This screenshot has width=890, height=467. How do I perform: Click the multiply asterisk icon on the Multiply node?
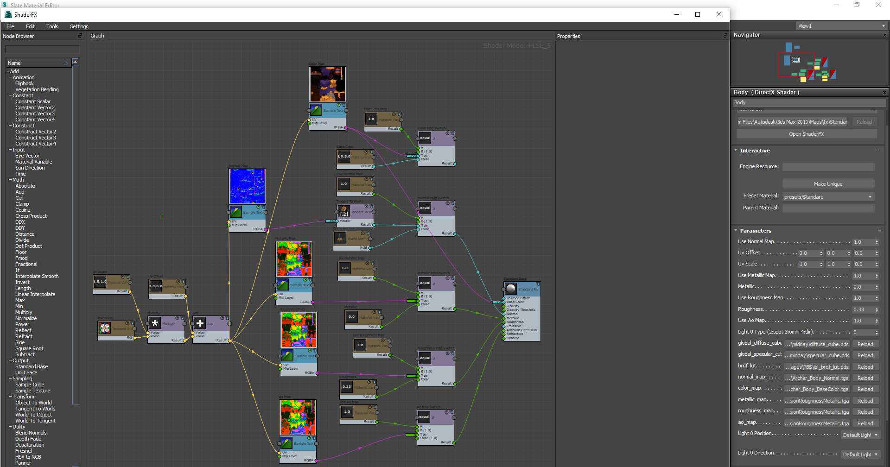154,323
